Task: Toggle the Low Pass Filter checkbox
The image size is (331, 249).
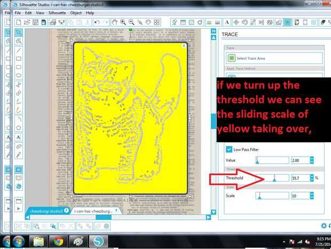Action: coord(229,149)
